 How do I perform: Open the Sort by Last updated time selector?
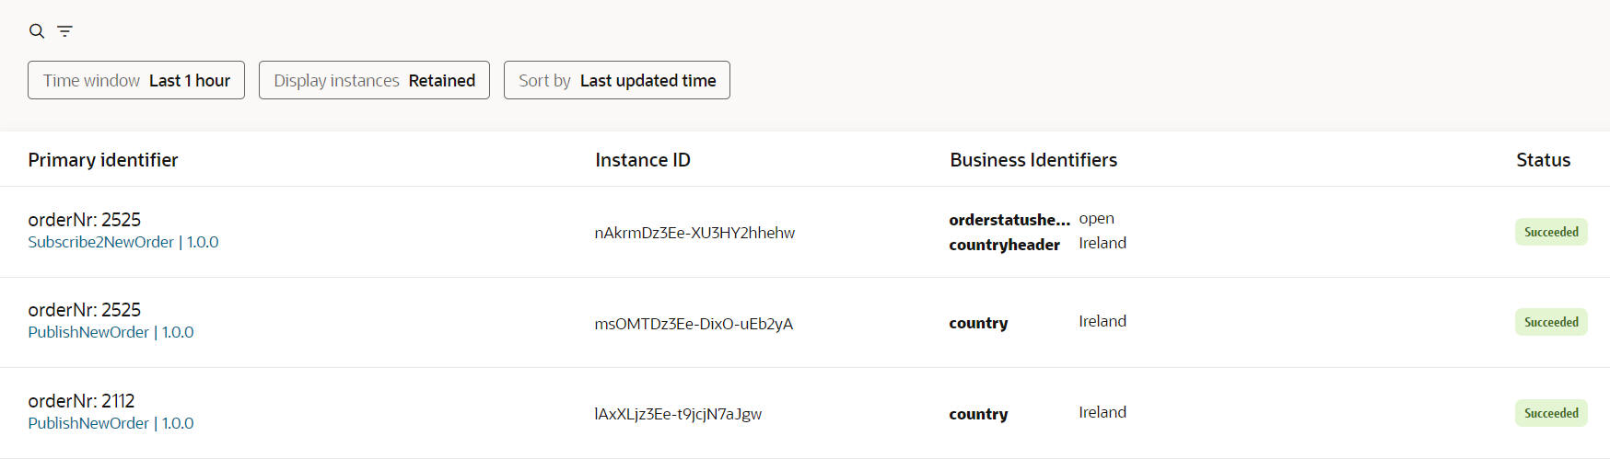(x=617, y=80)
